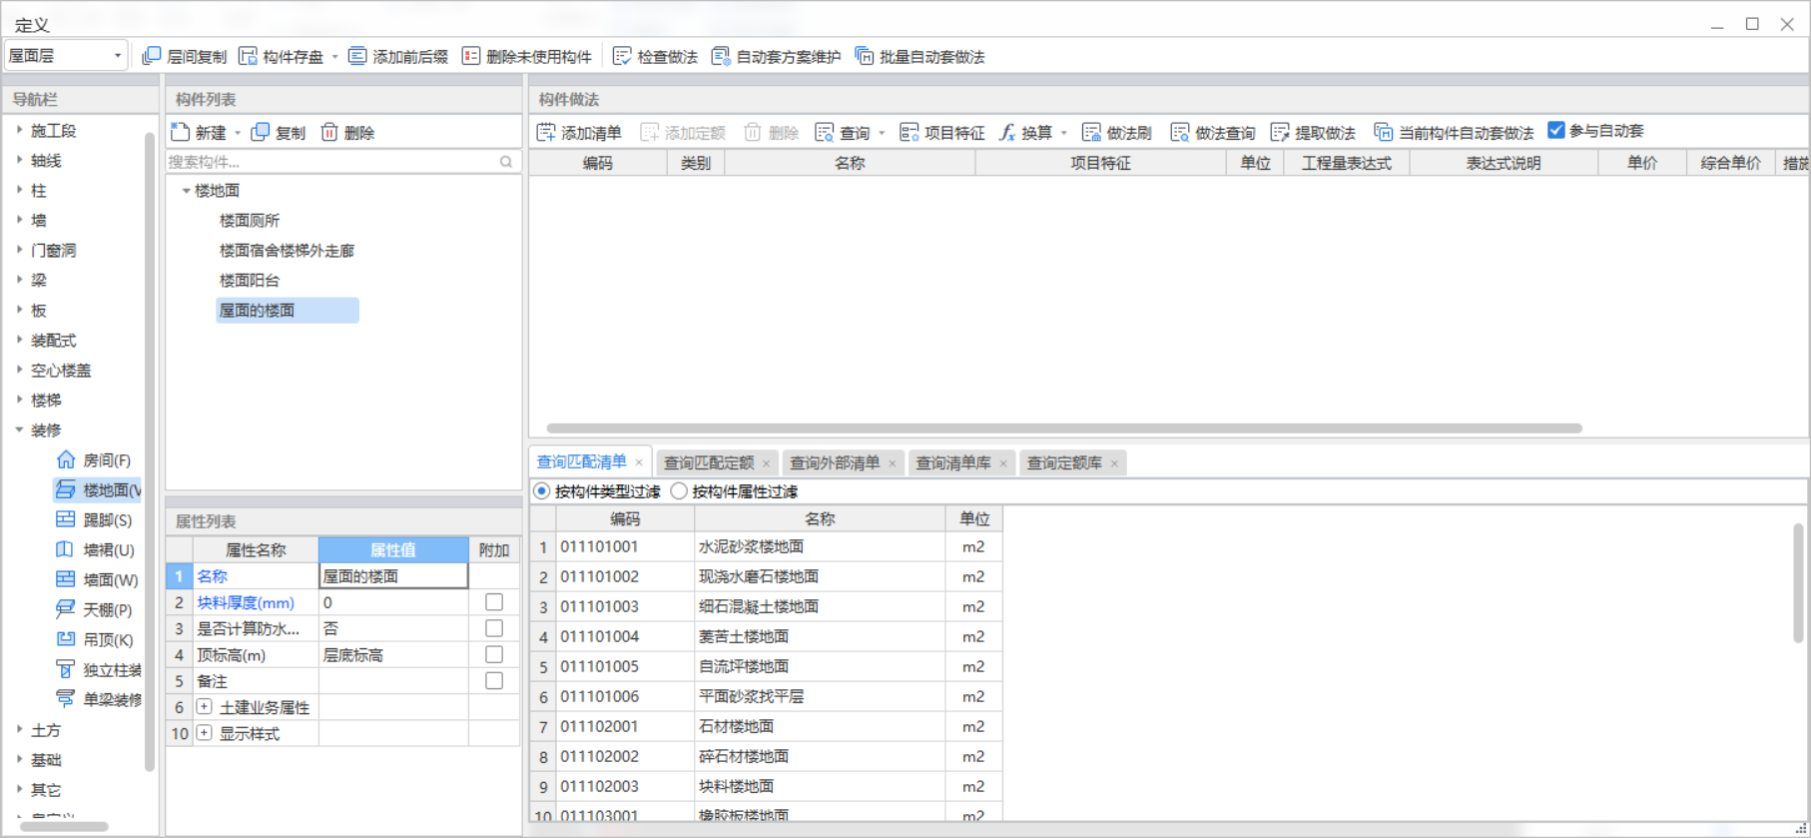This screenshot has width=1811, height=838.
Task: Open the 查询 dropdown arrow
Action: pyautogui.click(x=882, y=133)
